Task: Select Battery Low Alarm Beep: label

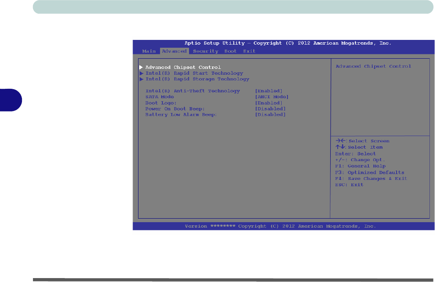Action: [x=181, y=115]
